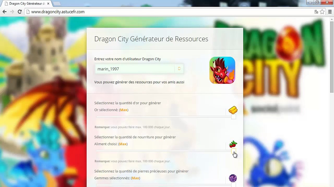Click the Remarque note under the gold slider
334x187 pixels.
(x=133, y=127)
